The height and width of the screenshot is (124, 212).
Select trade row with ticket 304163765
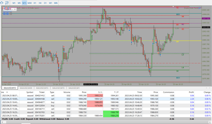pos(106,112)
